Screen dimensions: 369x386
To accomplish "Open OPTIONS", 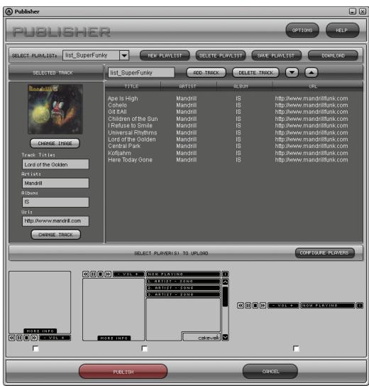I will click(x=302, y=31).
